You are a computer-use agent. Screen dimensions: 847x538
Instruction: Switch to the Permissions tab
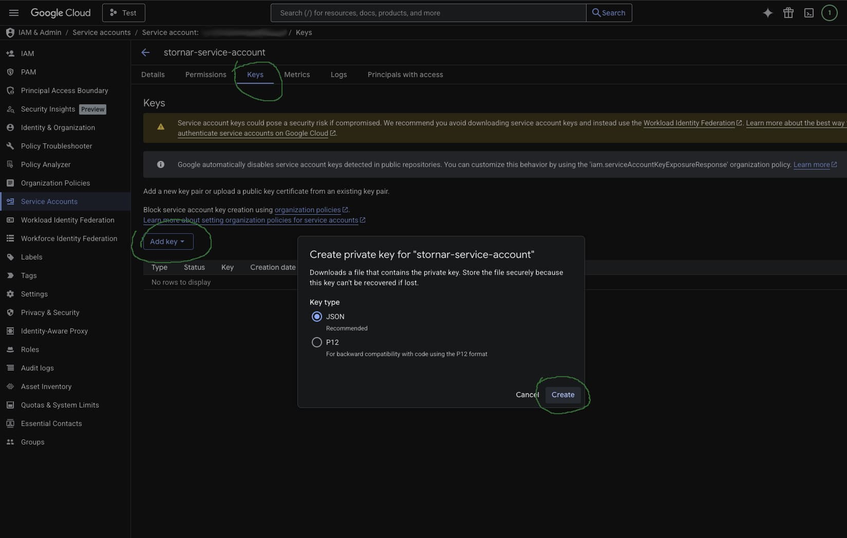pos(205,75)
